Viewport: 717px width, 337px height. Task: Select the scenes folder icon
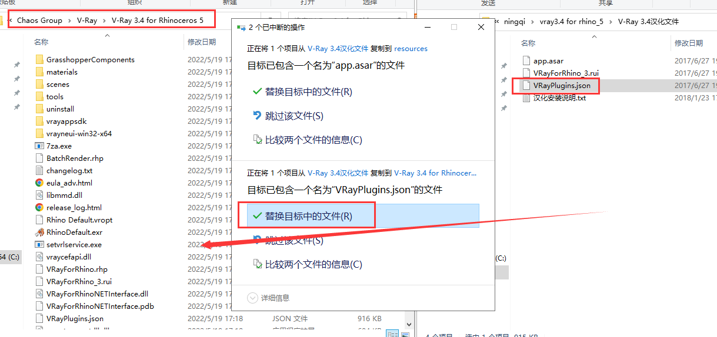[x=39, y=84]
